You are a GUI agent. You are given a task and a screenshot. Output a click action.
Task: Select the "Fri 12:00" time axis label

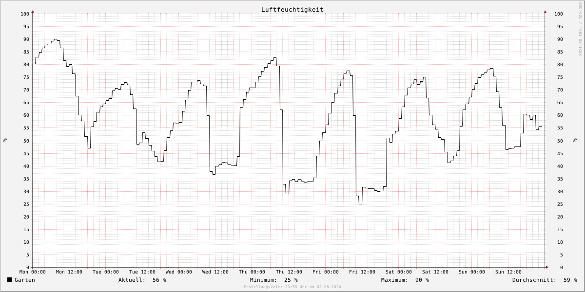click(x=362, y=272)
